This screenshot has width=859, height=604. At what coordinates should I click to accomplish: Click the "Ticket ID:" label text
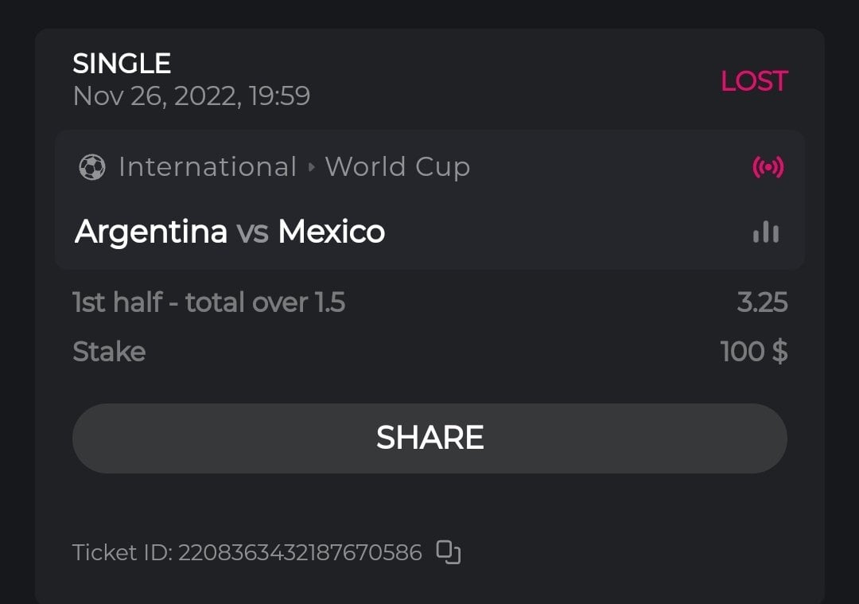tap(122, 553)
